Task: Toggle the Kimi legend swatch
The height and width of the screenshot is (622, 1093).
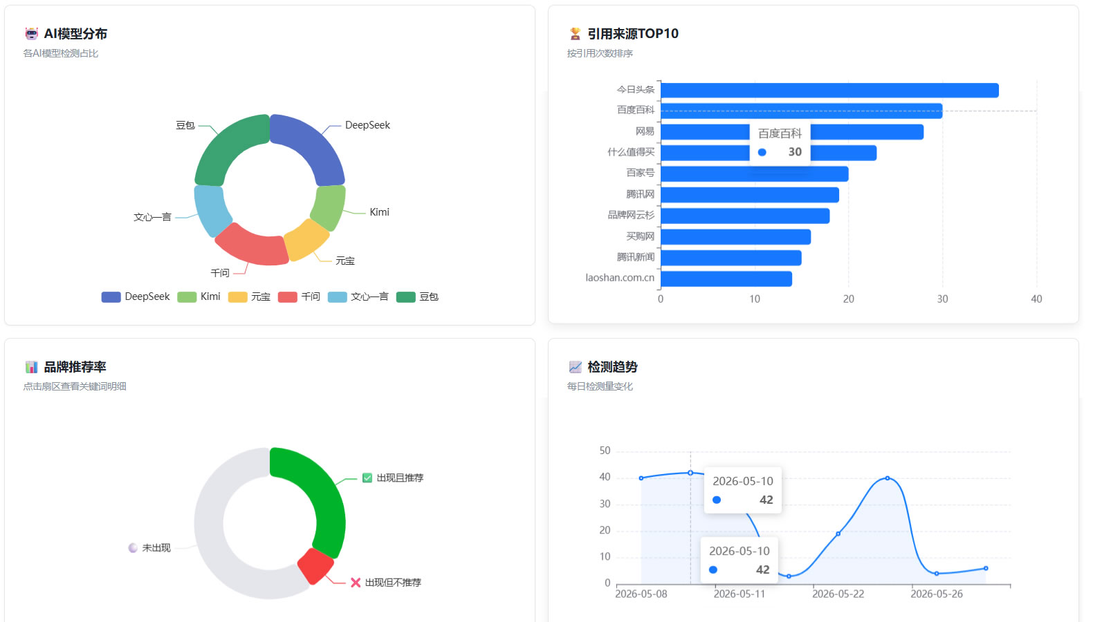Action: pyautogui.click(x=187, y=297)
